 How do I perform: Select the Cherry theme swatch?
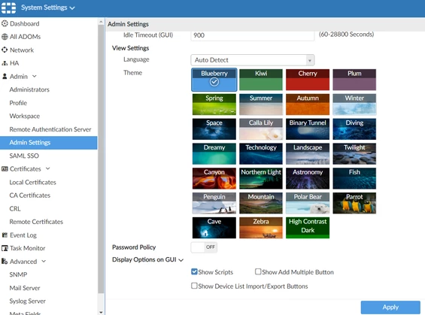(308, 80)
